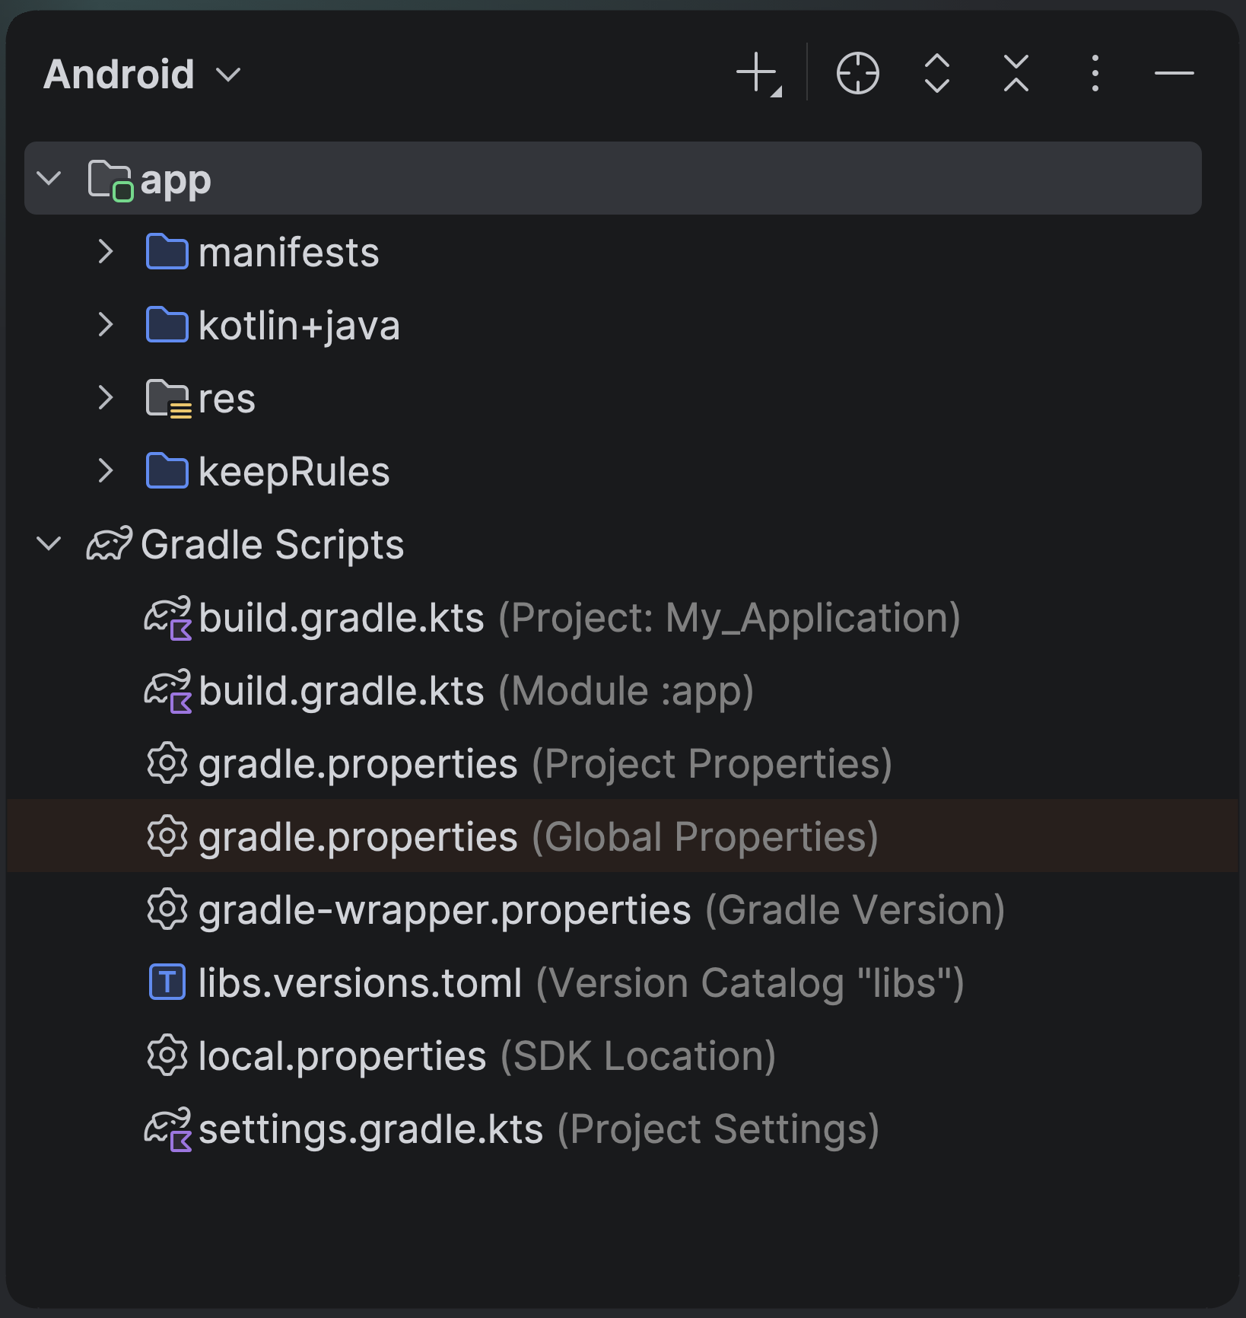Expand the kotlin+java folder chevron
Image resolution: width=1246 pixels, height=1318 pixels.
(x=106, y=325)
